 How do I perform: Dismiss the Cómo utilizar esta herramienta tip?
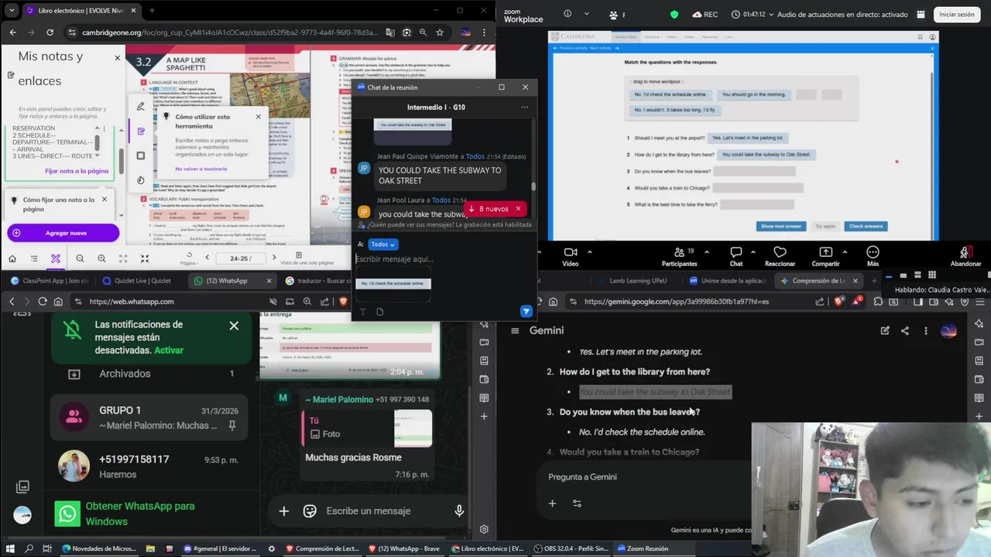[x=259, y=117]
